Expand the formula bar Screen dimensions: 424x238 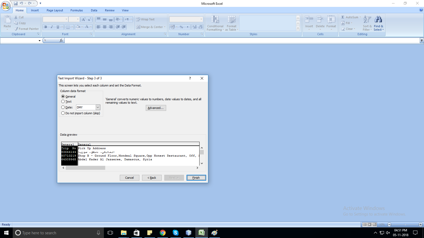click(422, 40)
